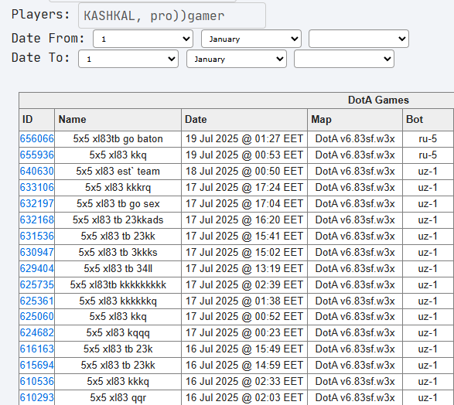Screen dimensions: 454x405
Task: Select game name '5x5 xl83 kkkrq'
Action: click(118, 188)
